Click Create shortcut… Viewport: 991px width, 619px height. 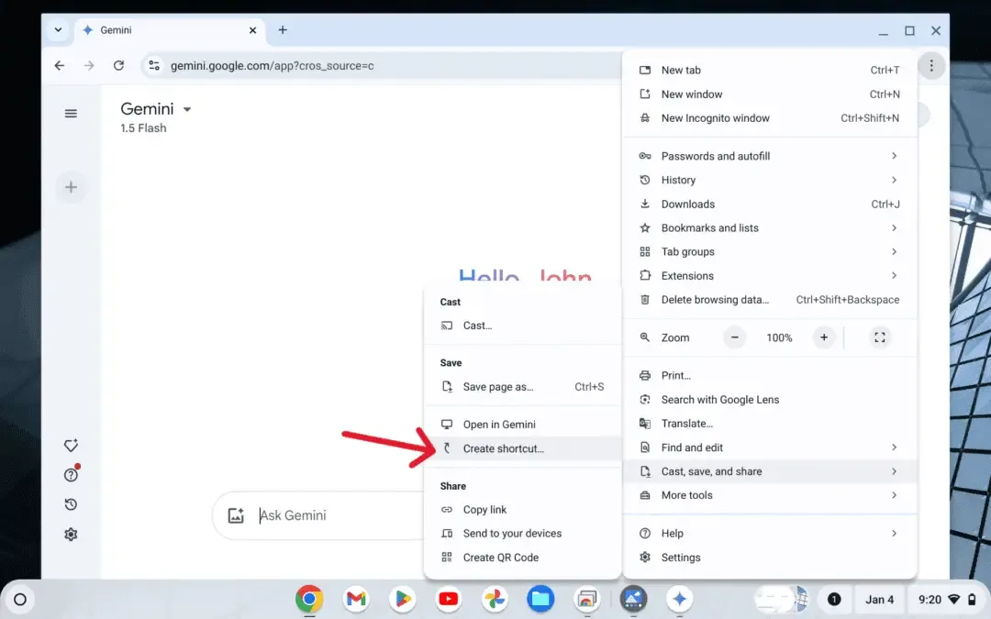523,448
